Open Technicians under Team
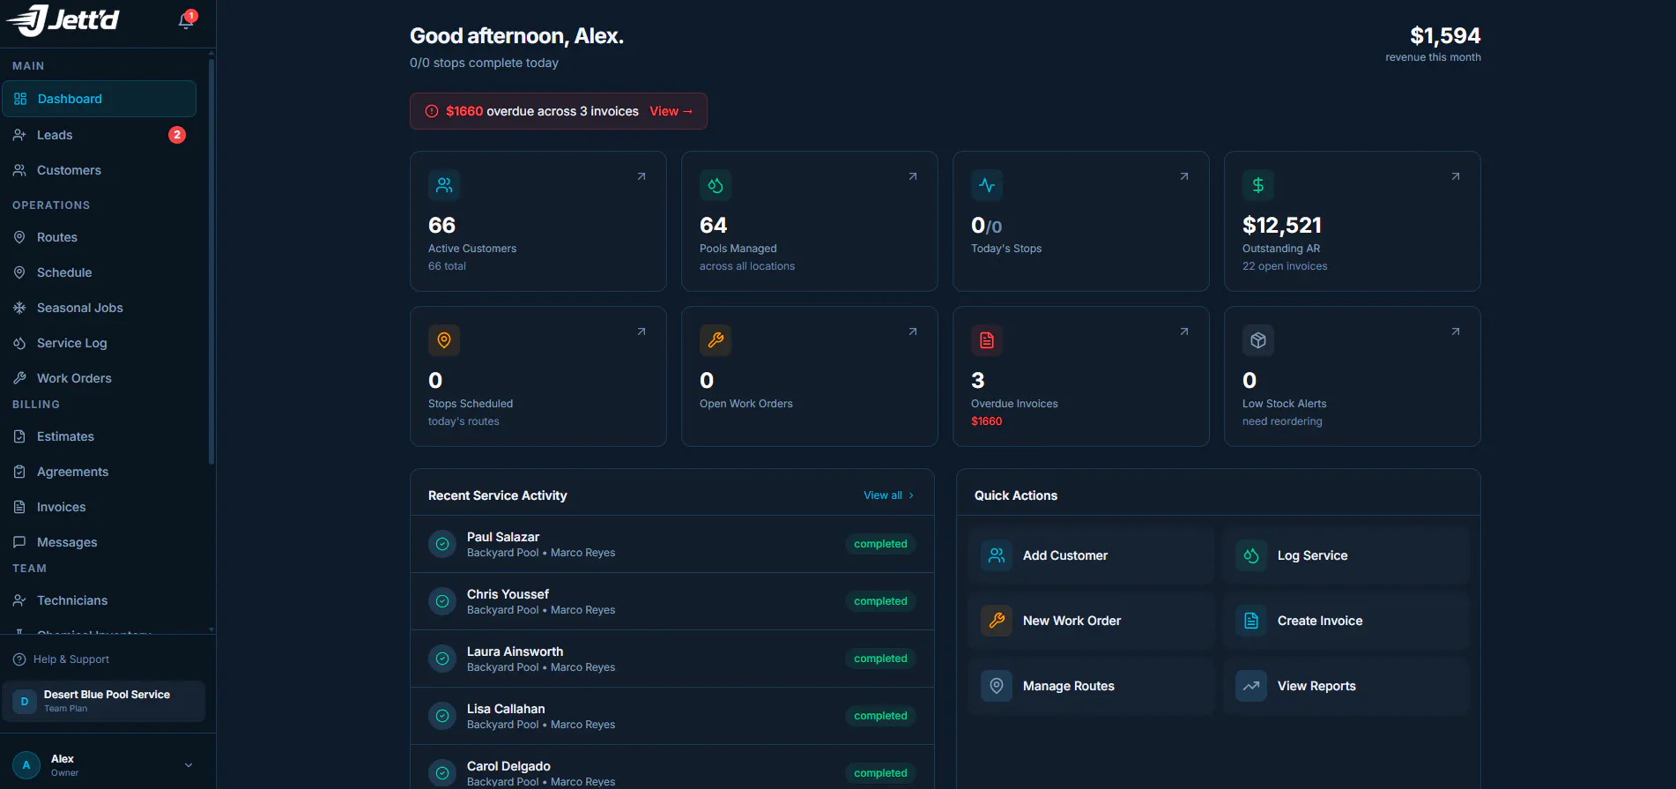Image resolution: width=1676 pixels, height=789 pixels. point(99,600)
